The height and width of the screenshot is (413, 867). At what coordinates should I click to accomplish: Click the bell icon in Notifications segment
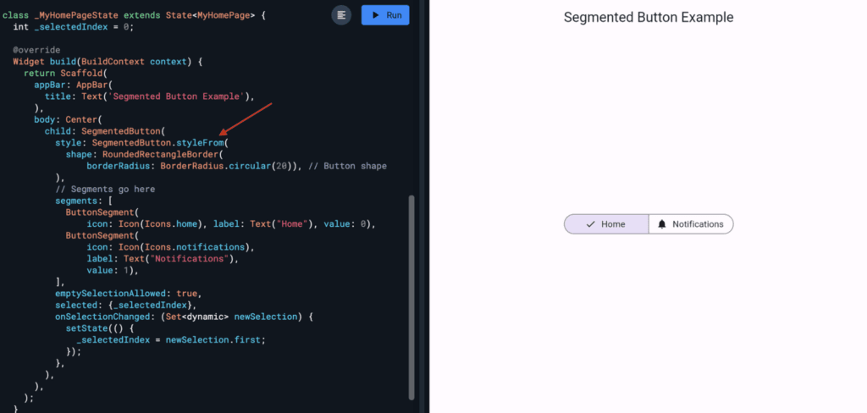(x=661, y=224)
